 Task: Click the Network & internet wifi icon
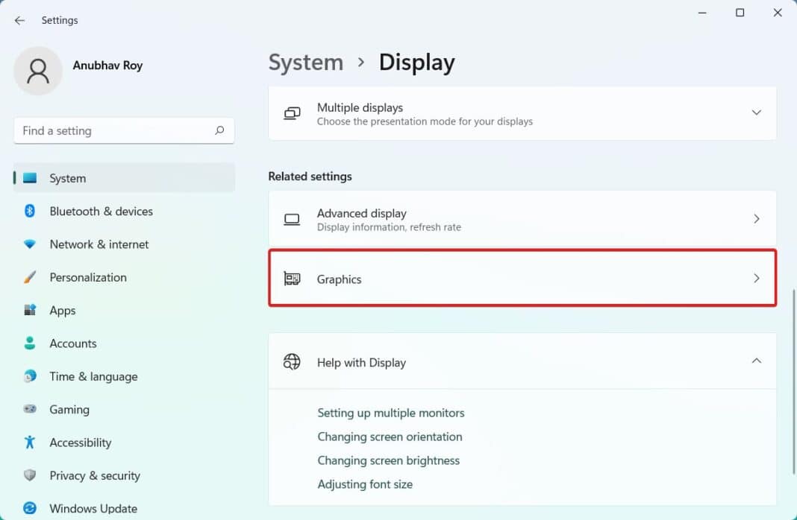[x=30, y=244]
